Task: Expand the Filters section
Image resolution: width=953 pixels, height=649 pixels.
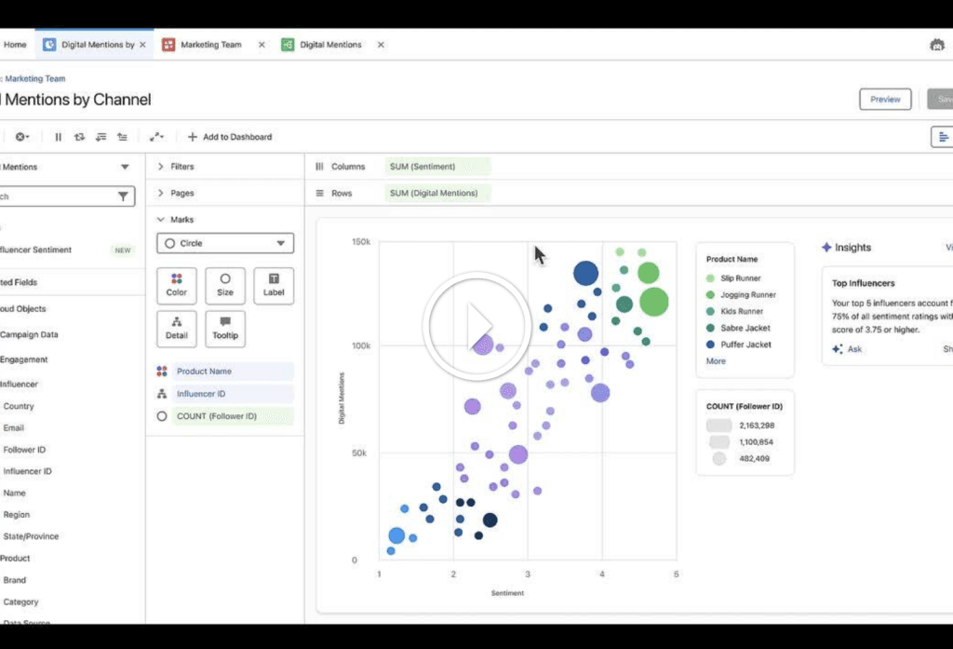Action: click(x=161, y=167)
